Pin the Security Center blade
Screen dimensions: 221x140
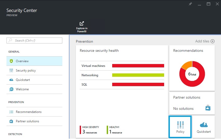[190, 4]
